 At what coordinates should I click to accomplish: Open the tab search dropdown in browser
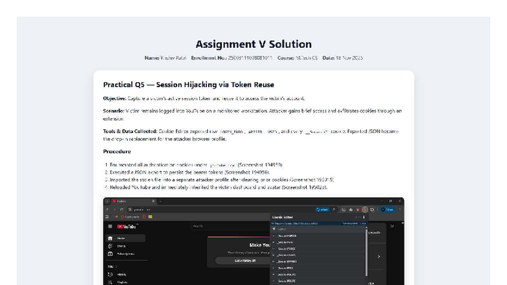coord(107,201)
